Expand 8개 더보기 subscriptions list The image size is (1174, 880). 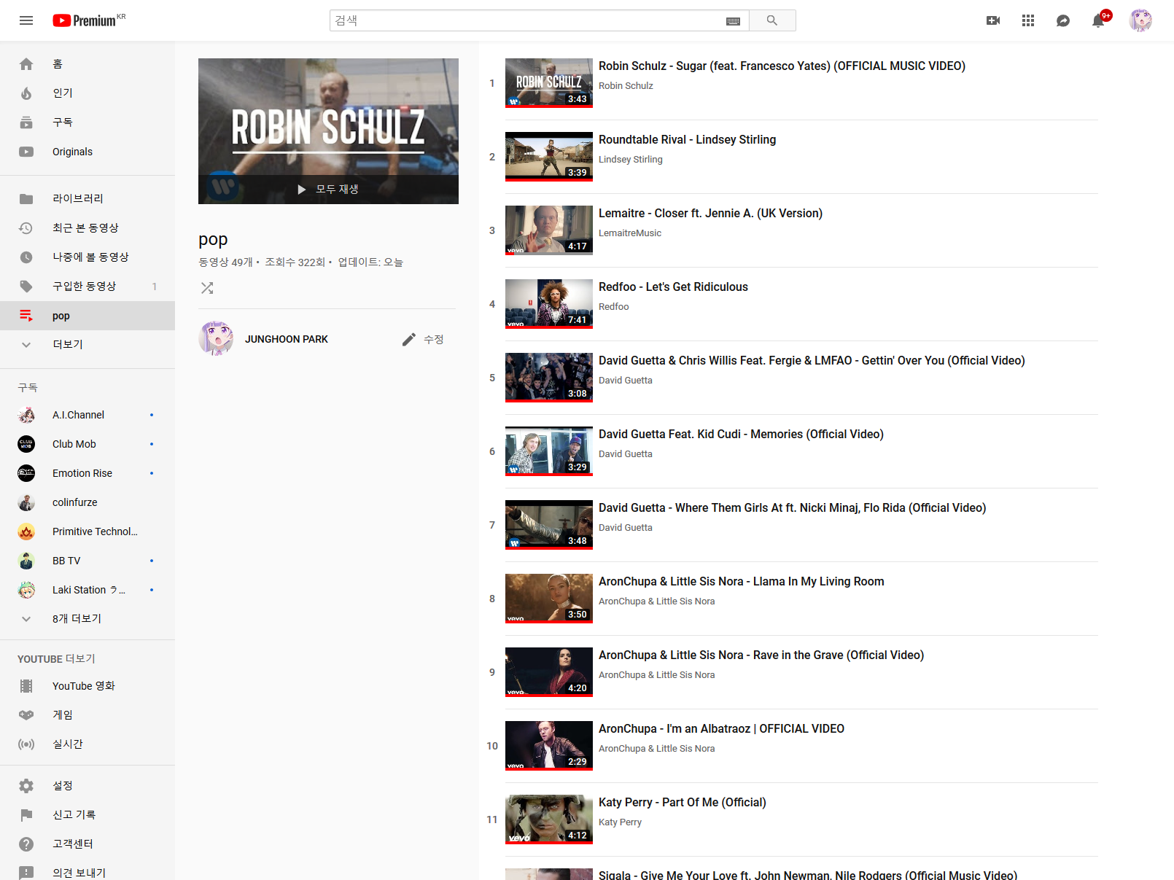[77, 619]
